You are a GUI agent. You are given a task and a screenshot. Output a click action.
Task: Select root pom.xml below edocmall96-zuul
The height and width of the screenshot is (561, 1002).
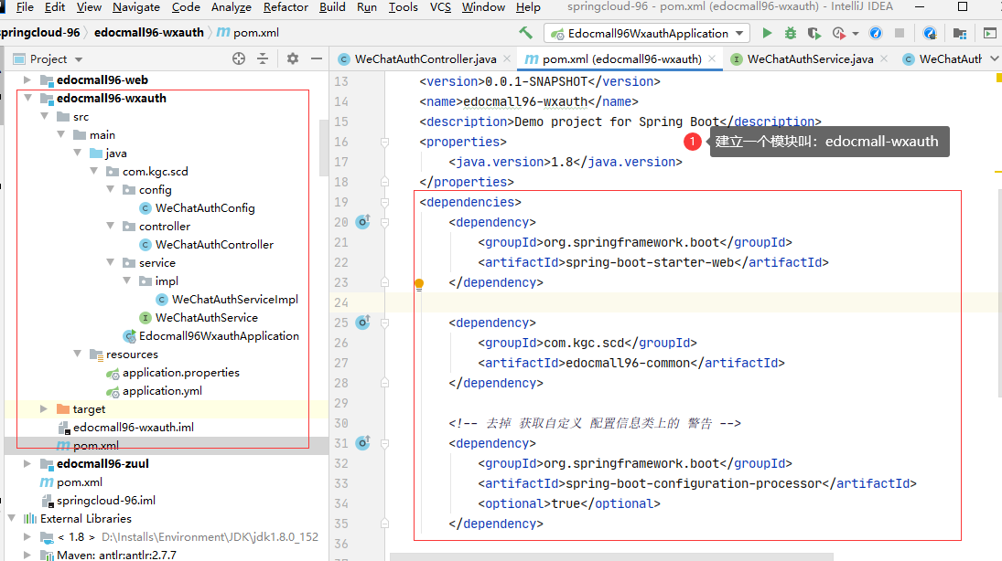pyautogui.click(x=80, y=482)
